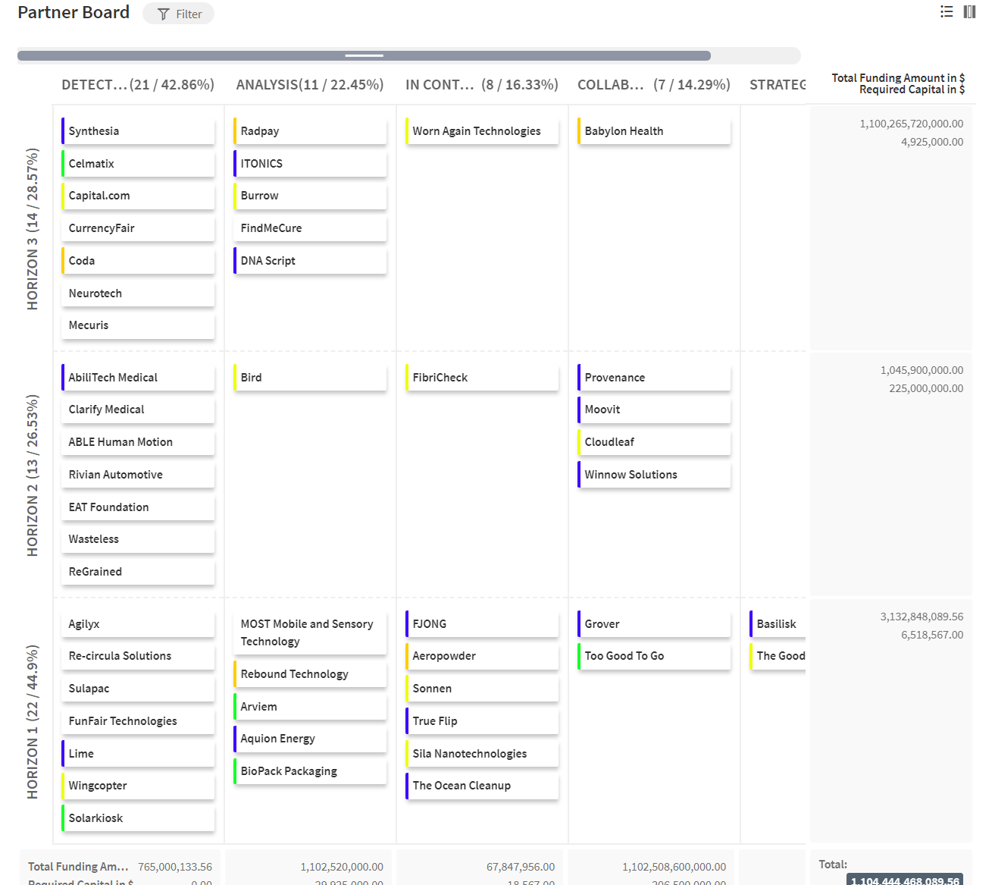Open the Winnow Solutions card

654,475
